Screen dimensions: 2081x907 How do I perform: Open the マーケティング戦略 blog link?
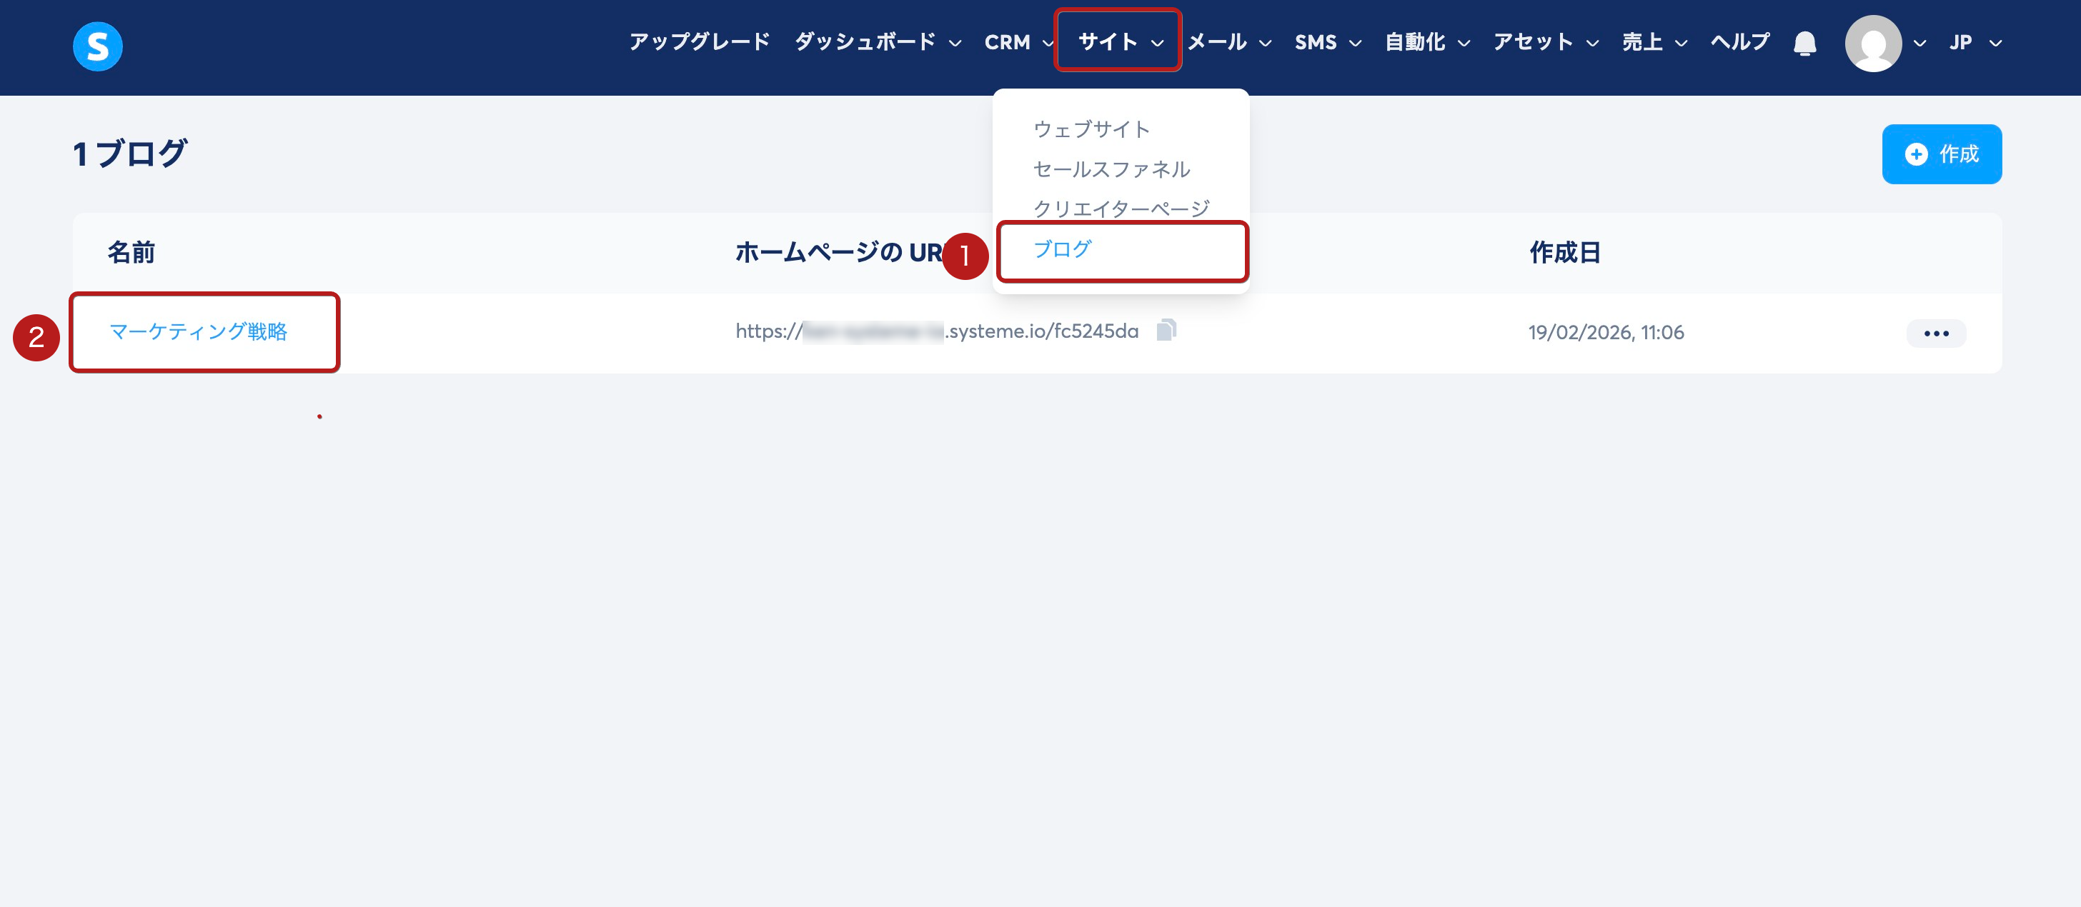point(198,331)
